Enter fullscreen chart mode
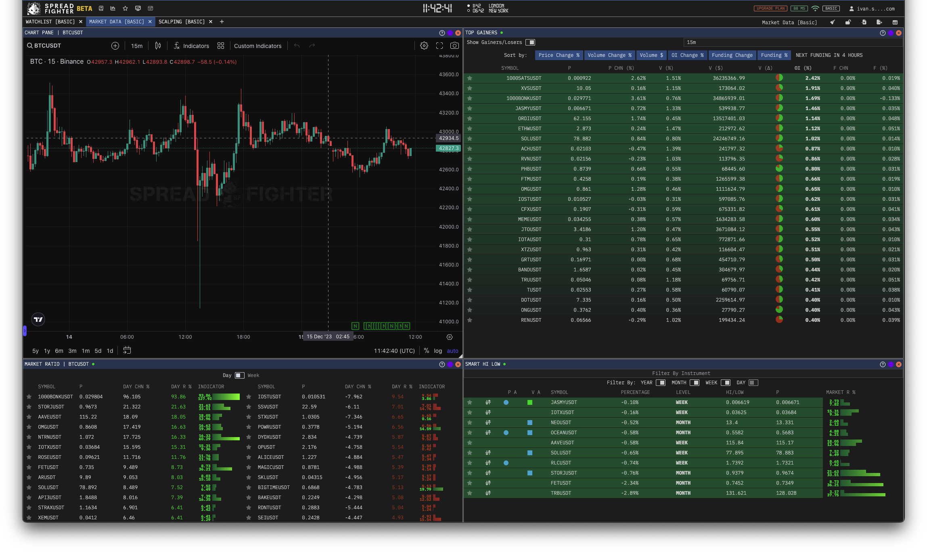 [x=439, y=46]
